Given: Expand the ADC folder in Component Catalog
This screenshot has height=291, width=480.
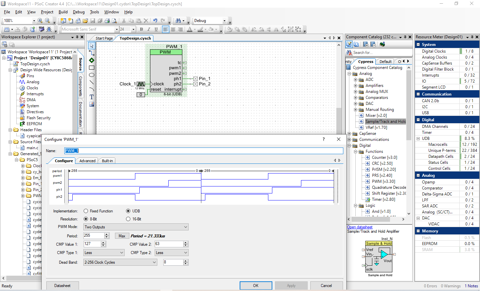Looking at the screenshot, I should 355,80.
